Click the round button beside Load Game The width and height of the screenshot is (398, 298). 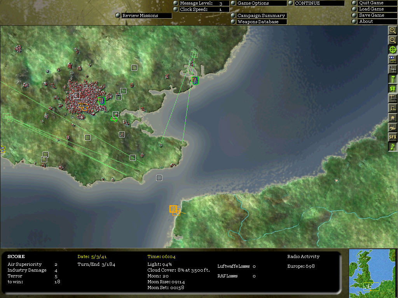354,9
